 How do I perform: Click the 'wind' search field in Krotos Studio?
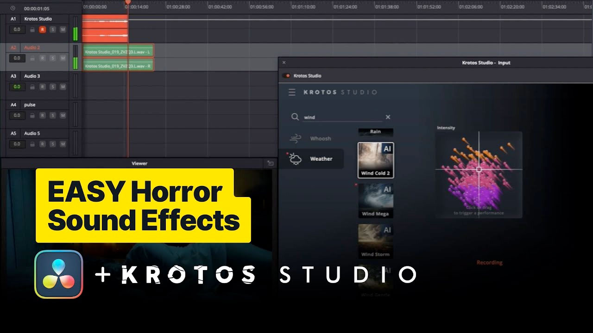tap(343, 117)
